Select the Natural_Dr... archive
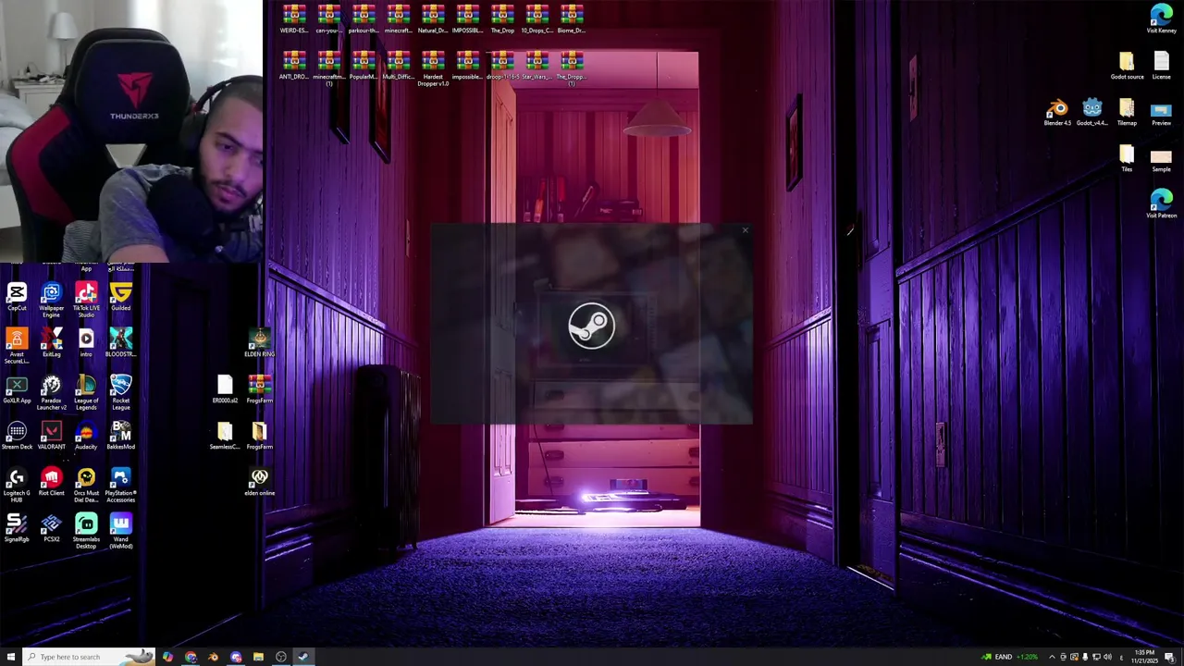 click(x=433, y=19)
